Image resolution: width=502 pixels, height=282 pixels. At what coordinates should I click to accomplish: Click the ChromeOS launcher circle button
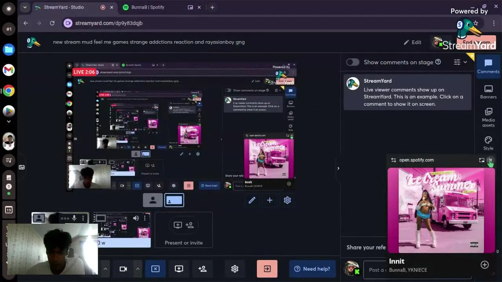coord(9,9)
